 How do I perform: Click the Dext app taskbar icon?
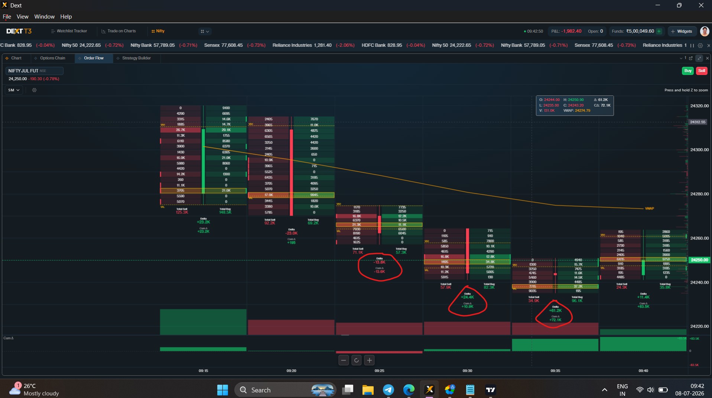429,390
